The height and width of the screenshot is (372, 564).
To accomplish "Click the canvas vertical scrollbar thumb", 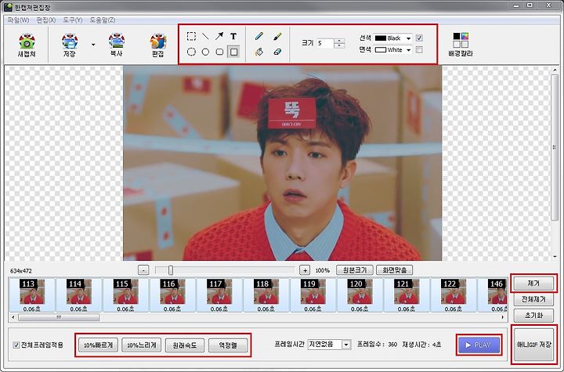I will pyautogui.click(x=554, y=147).
